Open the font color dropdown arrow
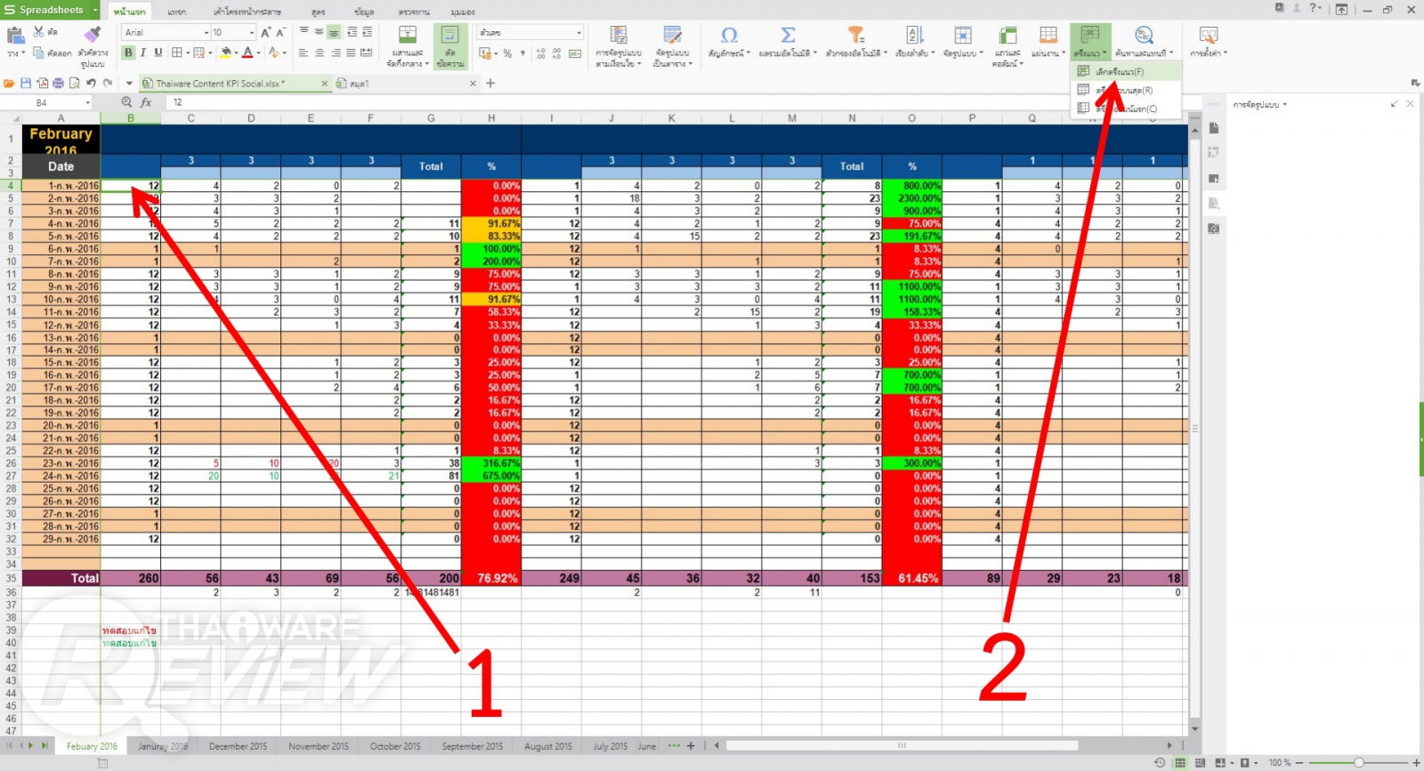This screenshot has height=771, width=1424. pos(259,53)
